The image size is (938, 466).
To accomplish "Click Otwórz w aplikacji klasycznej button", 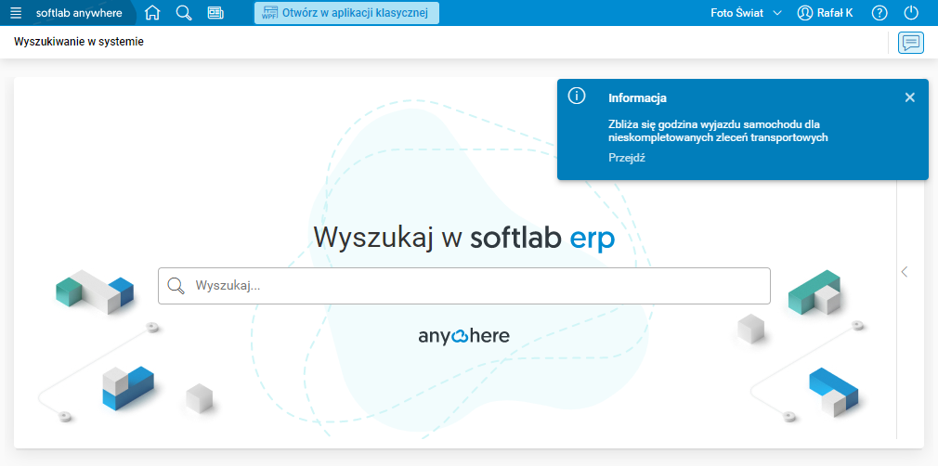I will (346, 13).
